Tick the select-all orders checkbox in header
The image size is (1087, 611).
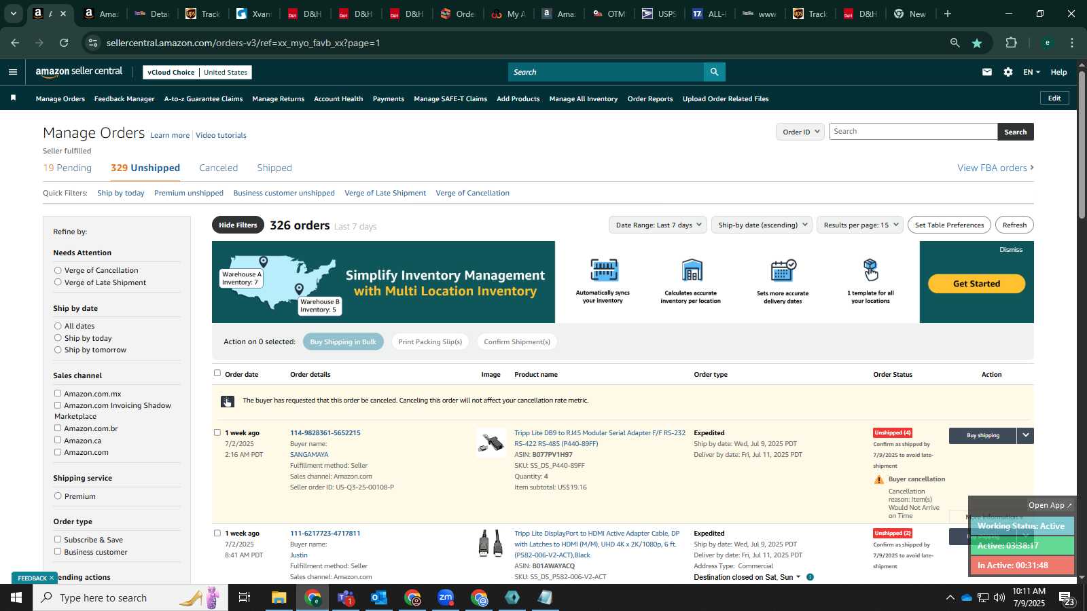click(x=217, y=373)
